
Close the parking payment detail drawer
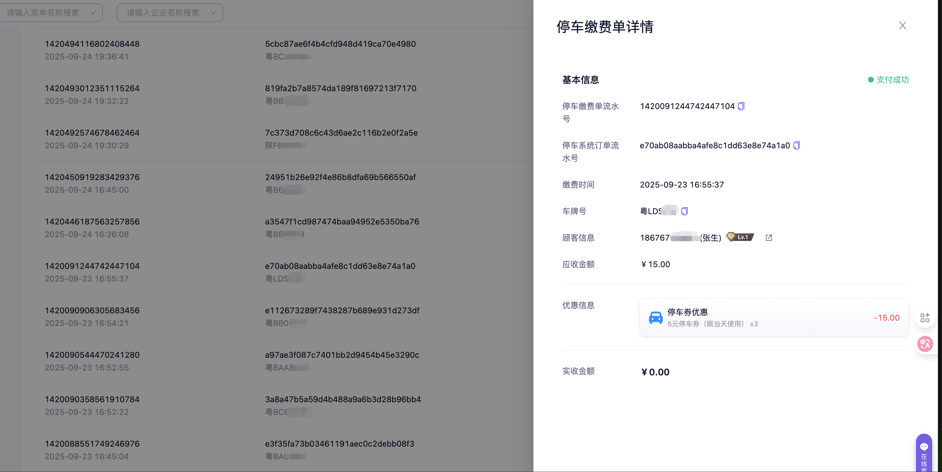pos(902,26)
